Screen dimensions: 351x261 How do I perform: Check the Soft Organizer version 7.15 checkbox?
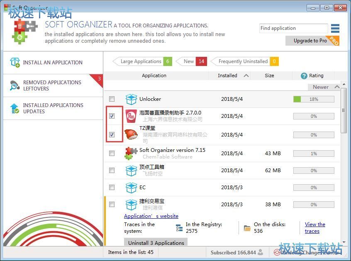click(112, 154)
